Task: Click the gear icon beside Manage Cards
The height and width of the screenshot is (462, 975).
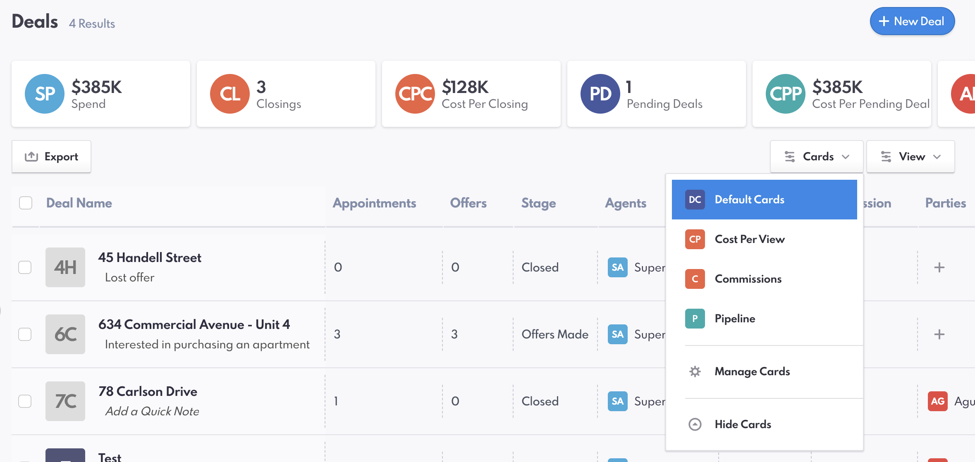Action: coord(695,372)
